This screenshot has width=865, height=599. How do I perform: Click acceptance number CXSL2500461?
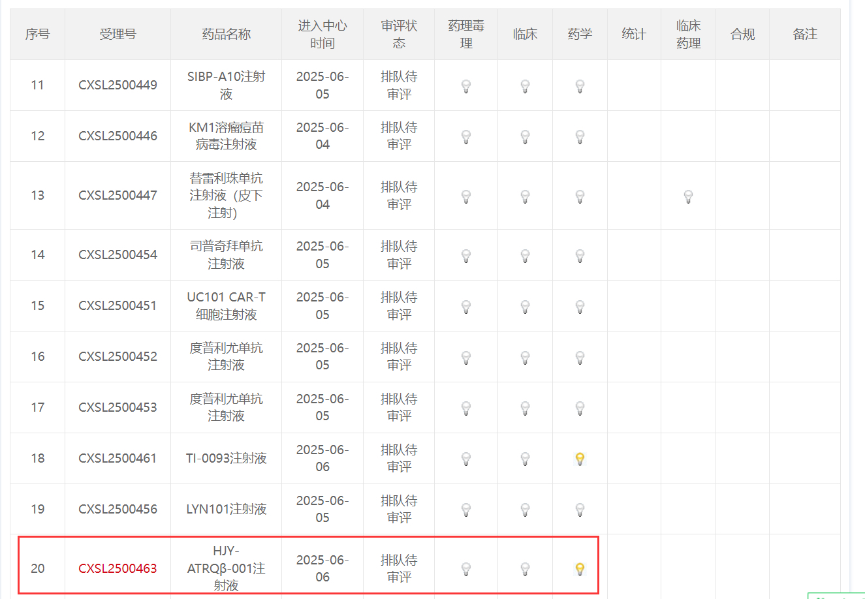coord(118,458)
